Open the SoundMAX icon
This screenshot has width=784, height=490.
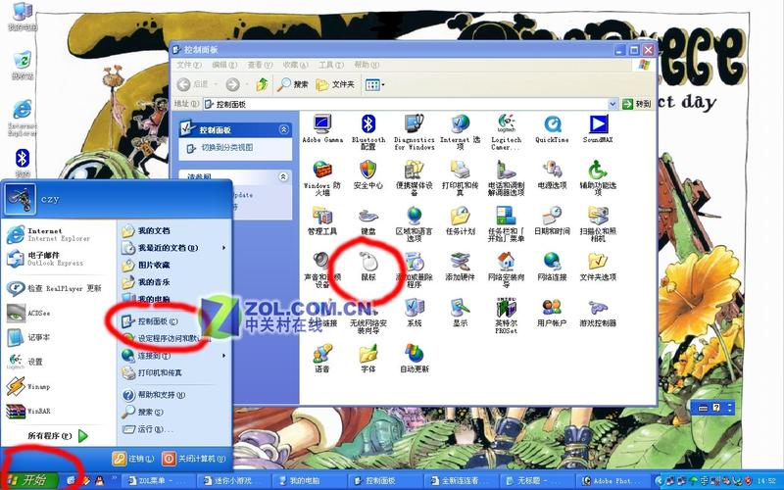tap(598, 129)
